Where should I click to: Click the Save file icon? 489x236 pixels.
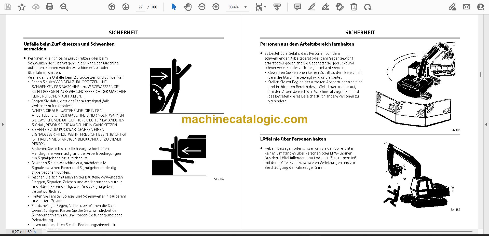point(8,7)
